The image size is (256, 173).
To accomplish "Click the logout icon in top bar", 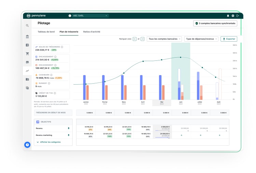I will (238, 16).
